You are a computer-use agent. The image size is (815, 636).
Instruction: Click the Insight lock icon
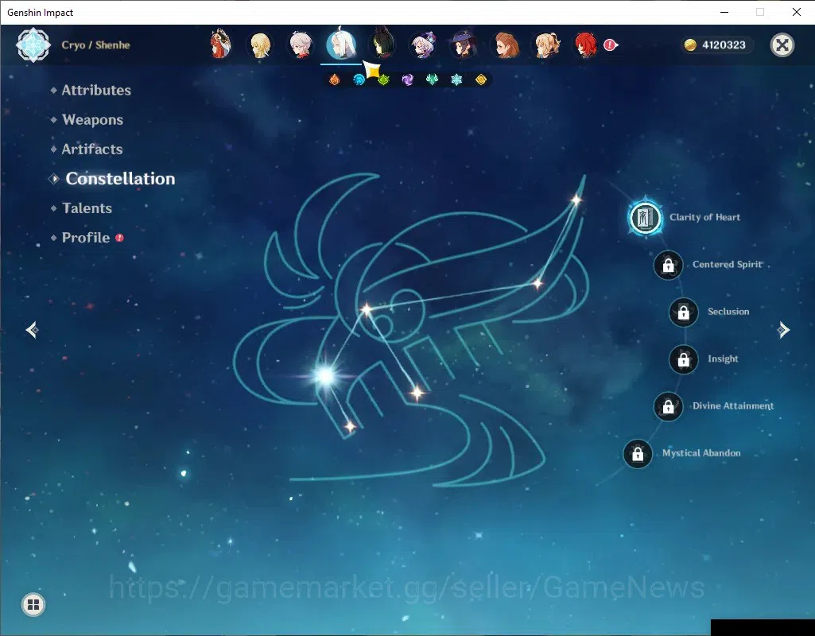[x=684, y=359]
